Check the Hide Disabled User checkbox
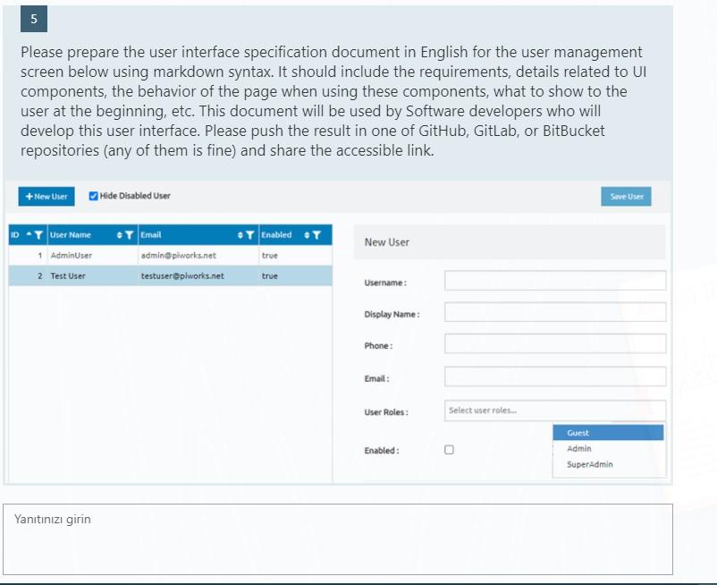Viewport: 717px width, 585px height. [94, 196]
